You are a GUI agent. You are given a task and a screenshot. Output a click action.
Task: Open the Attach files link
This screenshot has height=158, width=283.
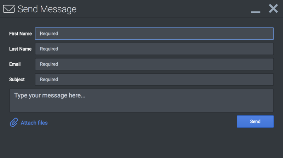(x=34, y=123)
